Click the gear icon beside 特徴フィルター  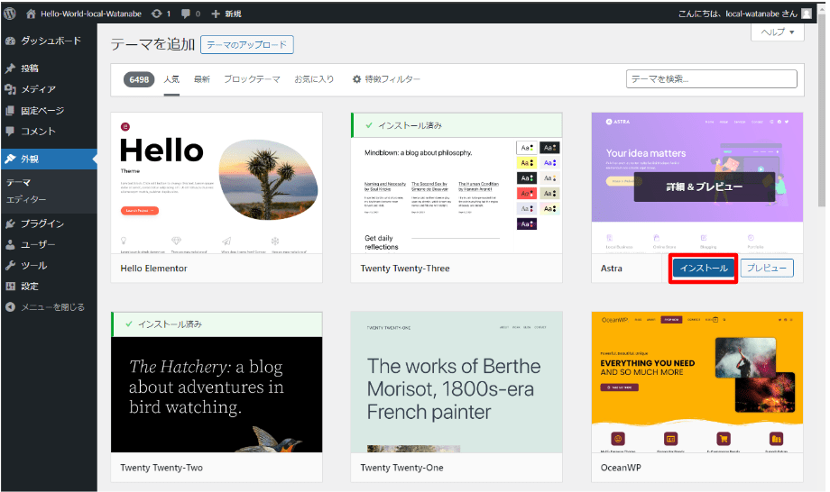pyautogui.click(x=356, y=79)
